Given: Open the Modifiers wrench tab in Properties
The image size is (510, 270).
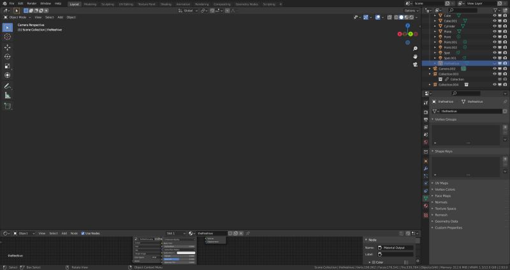Looking at the screenshot, I should coord(426,169).
